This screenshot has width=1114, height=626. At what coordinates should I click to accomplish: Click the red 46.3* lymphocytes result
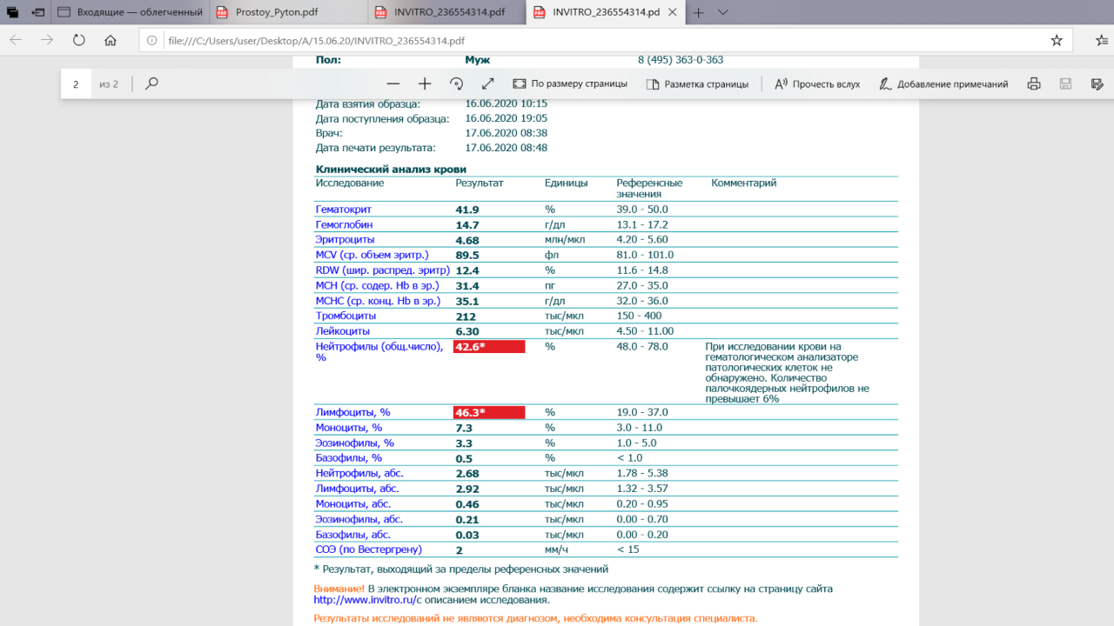pos(489,412)
